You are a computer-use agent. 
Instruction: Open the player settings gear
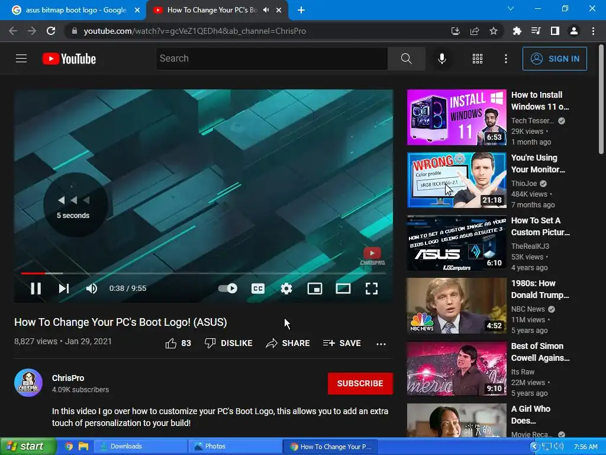286,289
